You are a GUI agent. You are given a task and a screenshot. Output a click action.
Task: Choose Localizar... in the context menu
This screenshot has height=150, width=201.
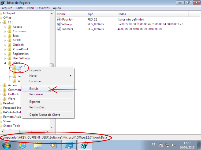click(x=47, y=81)
